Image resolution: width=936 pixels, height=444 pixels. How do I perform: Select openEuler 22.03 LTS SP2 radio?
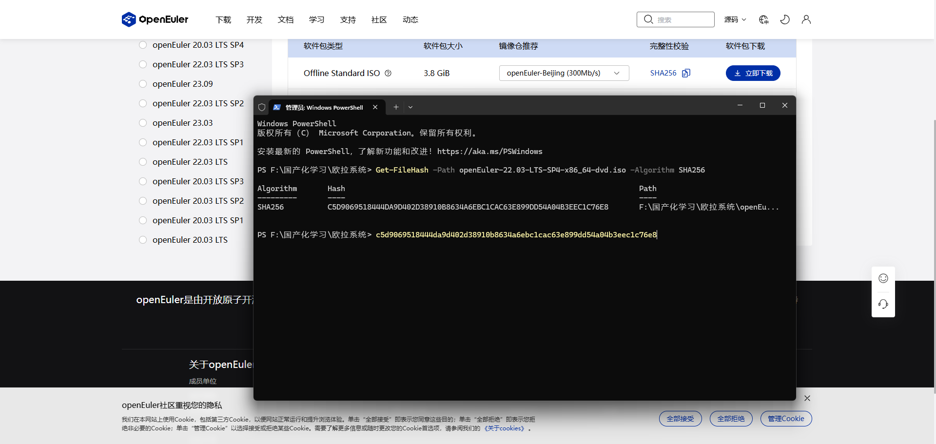(x=143, y=103)
